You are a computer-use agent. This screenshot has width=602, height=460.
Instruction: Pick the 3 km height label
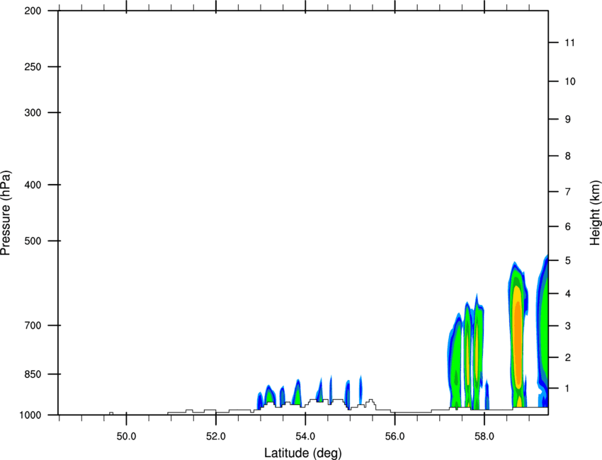[568, 326]
